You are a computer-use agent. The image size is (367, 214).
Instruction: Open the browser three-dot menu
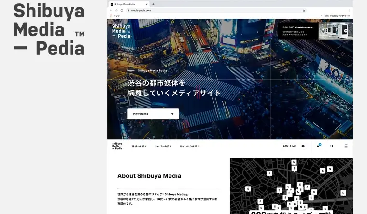[349, 10]
